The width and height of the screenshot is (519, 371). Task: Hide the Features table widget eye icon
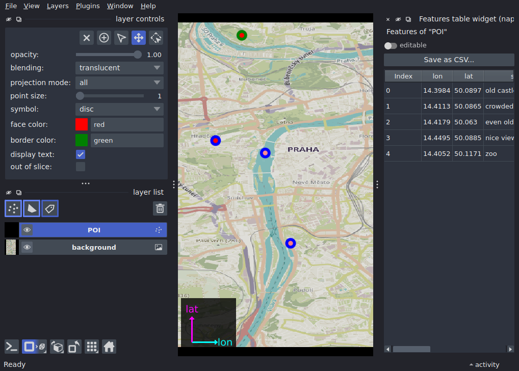(x=398, y=19)
